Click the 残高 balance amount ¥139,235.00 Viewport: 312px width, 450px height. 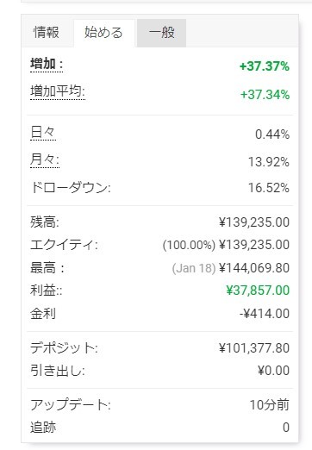[254, 222]
